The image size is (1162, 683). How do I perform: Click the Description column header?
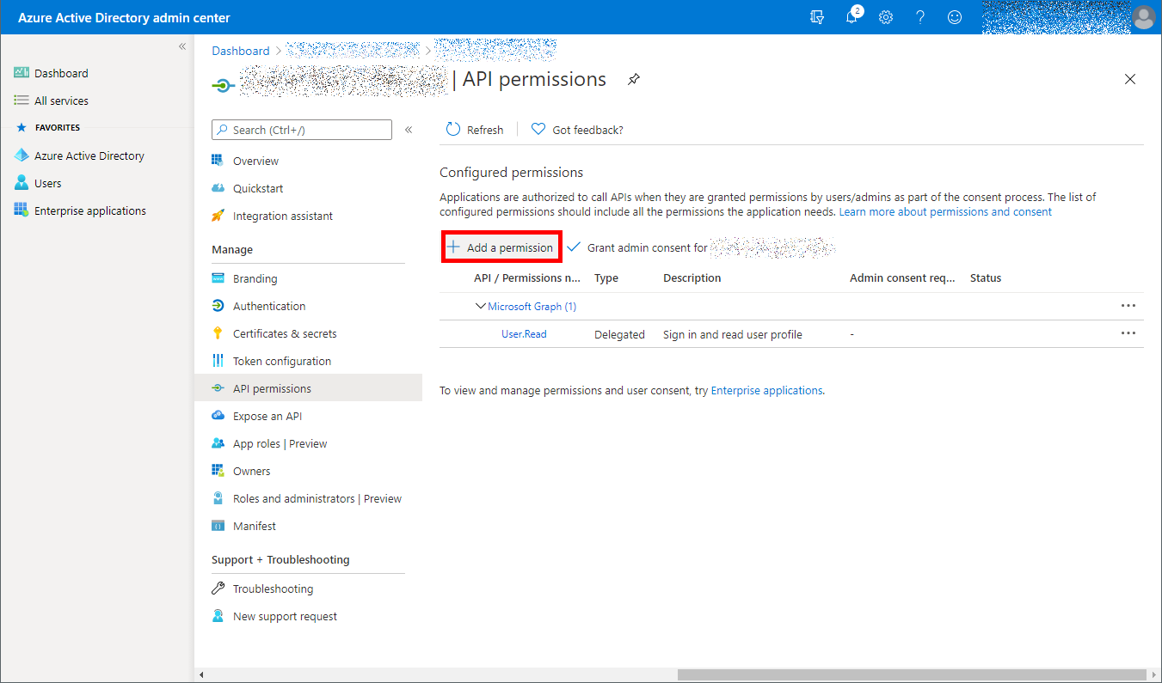coord(692,278)
